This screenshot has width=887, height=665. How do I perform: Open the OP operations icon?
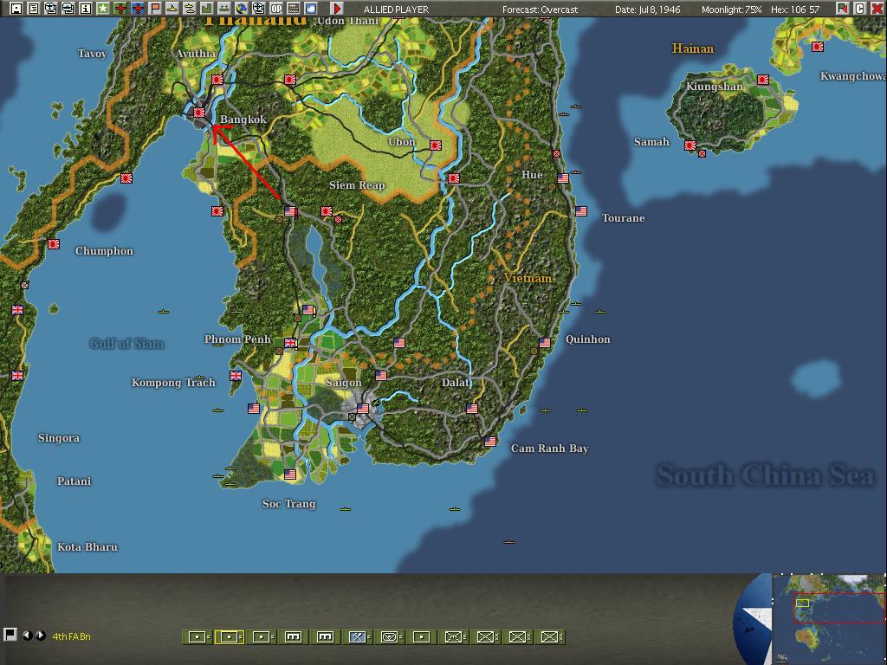coord(275,8)
